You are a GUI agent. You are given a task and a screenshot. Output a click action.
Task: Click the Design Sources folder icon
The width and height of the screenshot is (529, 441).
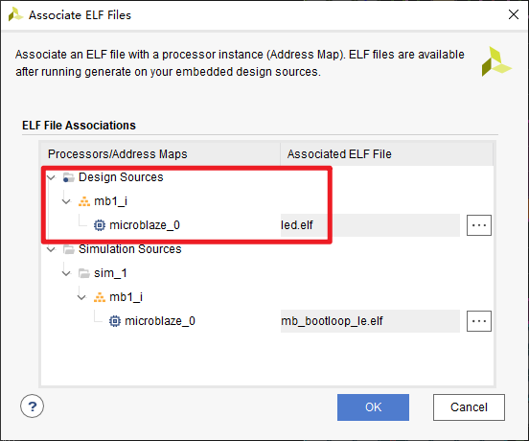[x=68, y=177]
